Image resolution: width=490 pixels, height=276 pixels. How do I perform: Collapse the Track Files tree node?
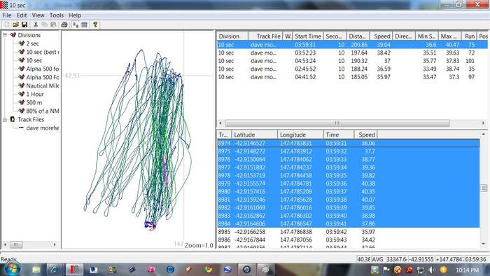tap(5, 119)
